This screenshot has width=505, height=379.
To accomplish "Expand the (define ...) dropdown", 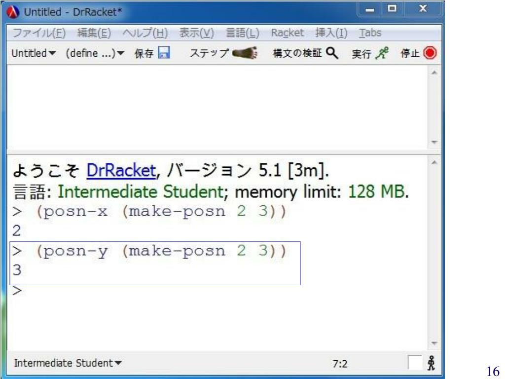I will point(95,53).
